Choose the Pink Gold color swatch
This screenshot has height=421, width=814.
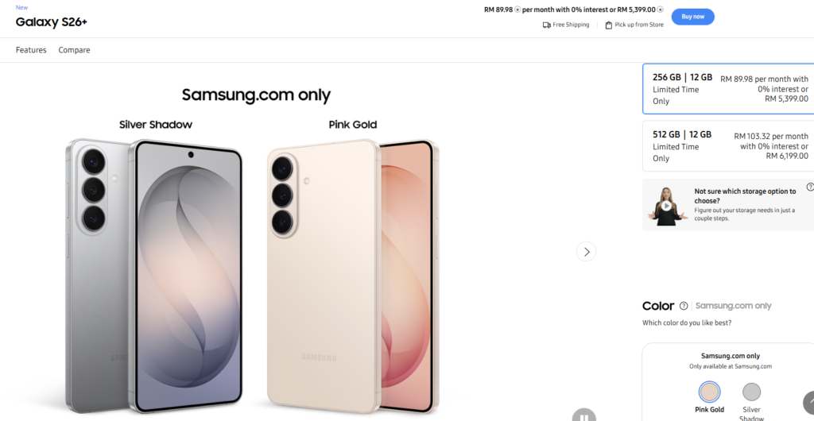[709, 392]
